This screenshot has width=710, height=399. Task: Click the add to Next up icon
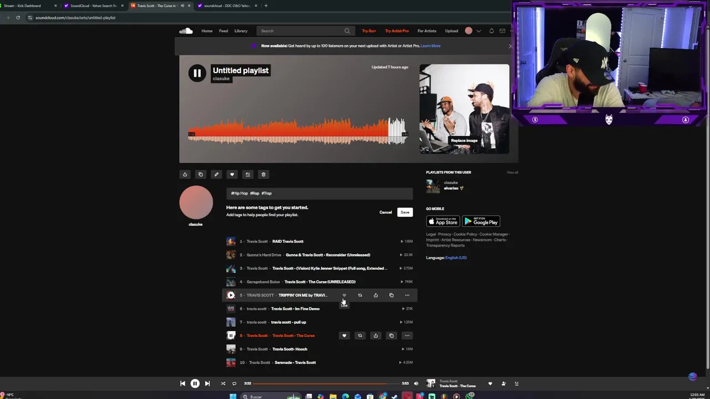248,175
